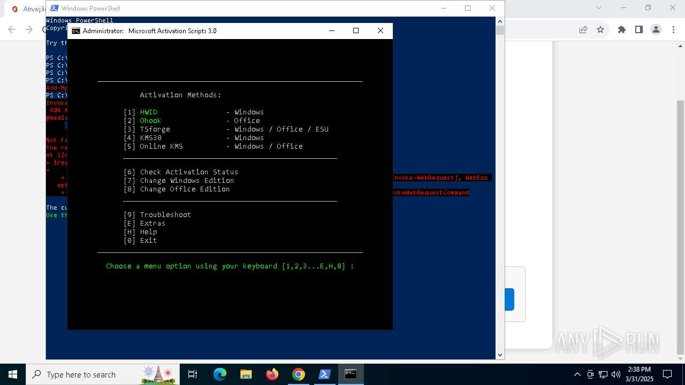Click the KMS38 menu line
The height and width of the screenshot is (385, 685).
pos(194,138)
